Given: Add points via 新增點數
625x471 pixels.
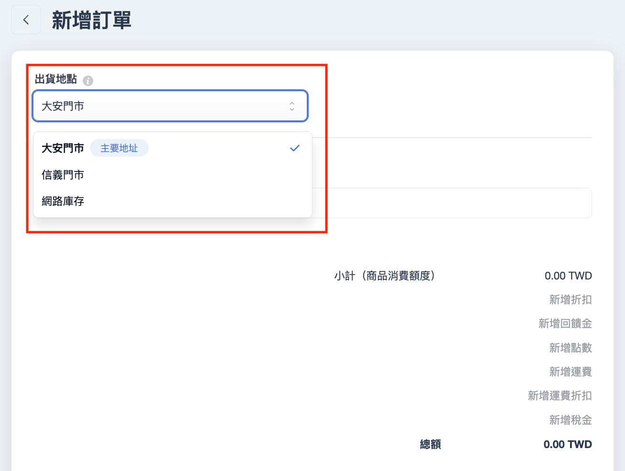Looking at the screenshot, I should click(570, 348).
